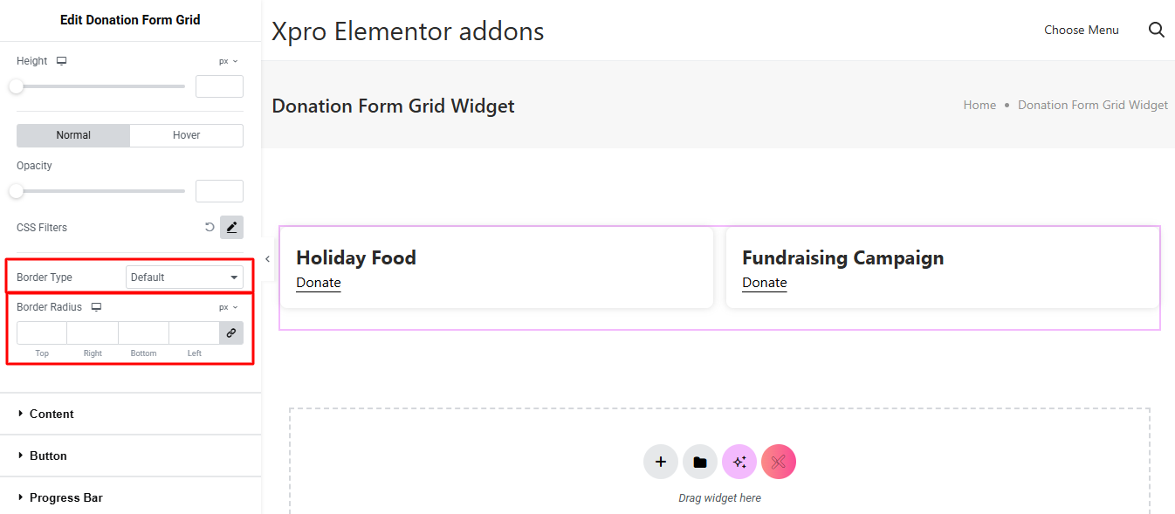1175x514 pixels.
Task: Open the template library folder icon
Action: pos(700,462)
